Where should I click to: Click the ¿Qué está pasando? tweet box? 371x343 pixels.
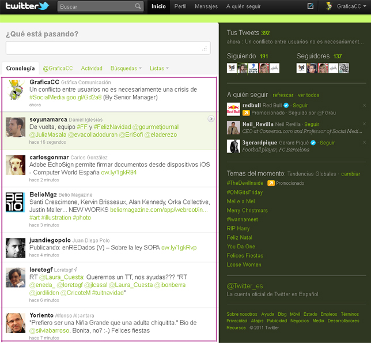point(108,48)
